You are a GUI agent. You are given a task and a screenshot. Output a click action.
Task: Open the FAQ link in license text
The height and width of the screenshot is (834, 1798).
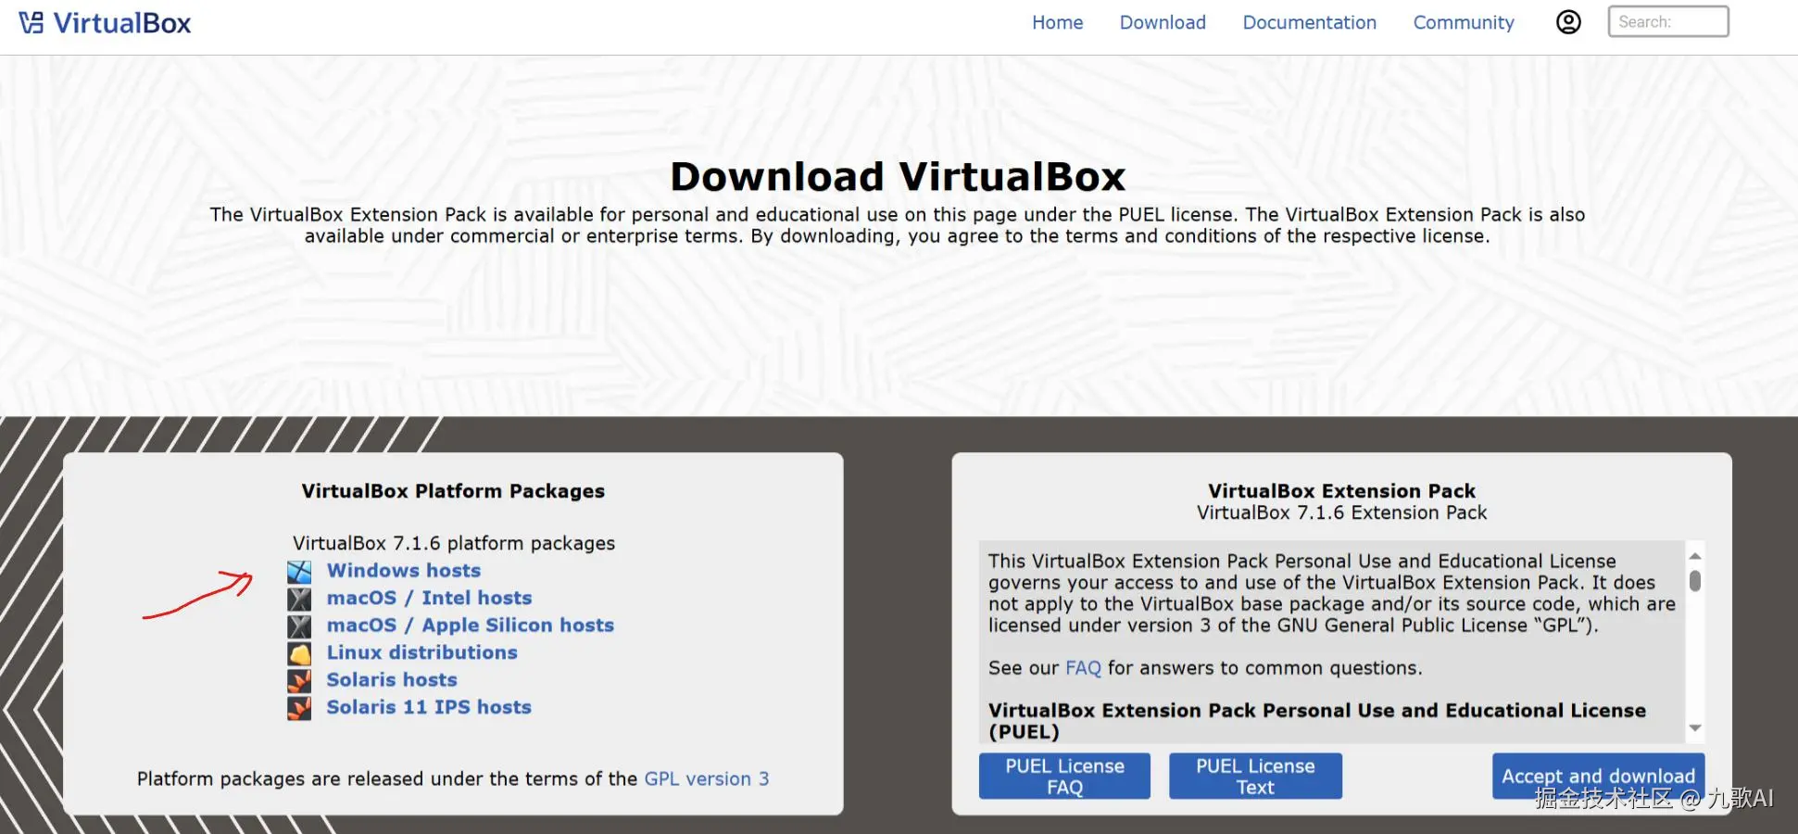[x=1083, y=668]
